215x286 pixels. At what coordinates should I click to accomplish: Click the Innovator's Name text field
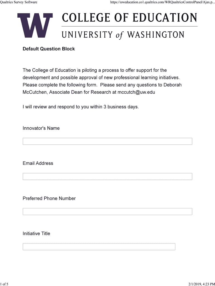click(107, 141)
